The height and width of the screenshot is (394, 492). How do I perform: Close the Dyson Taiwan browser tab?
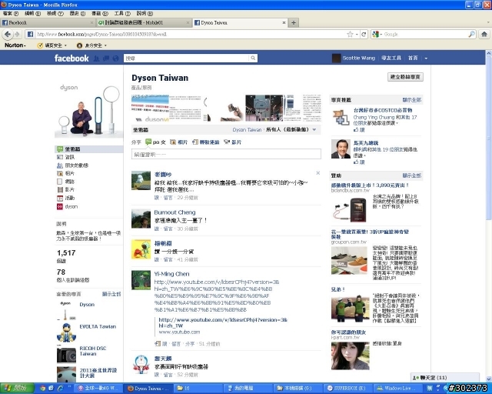(x=284, y=22)
